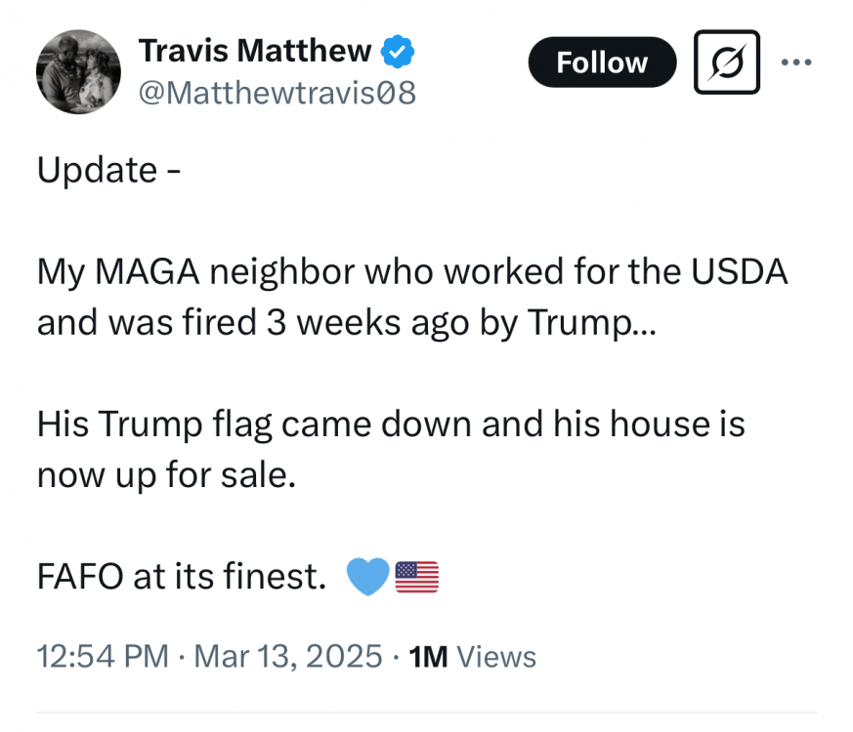This screenshot has width=853, height=732.
Task: Click the 12:54 PM timestamp
Action: pos(103,656)
